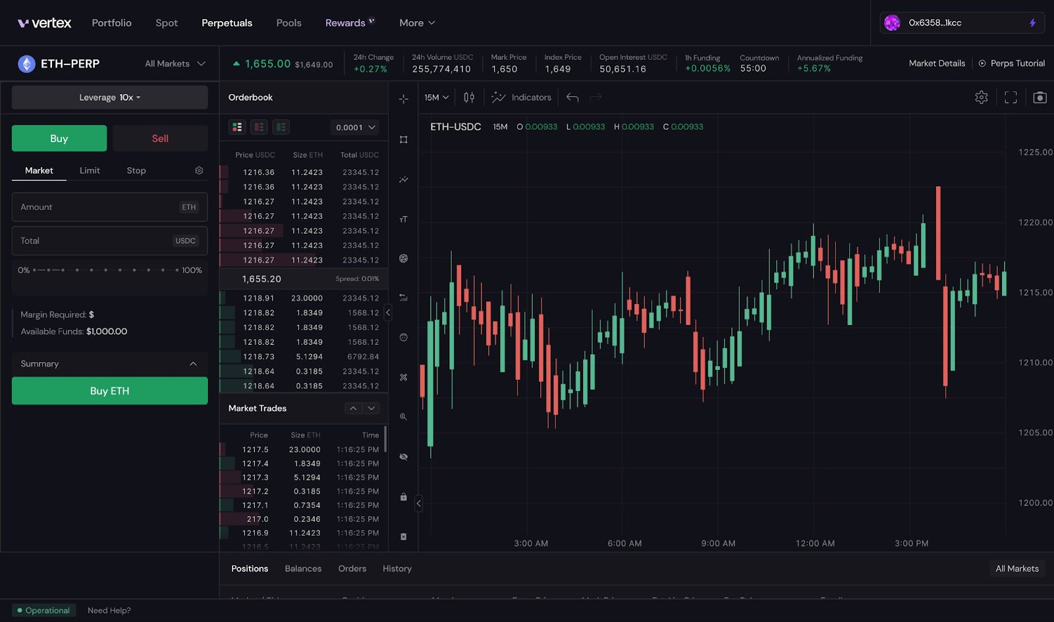
Task: Open the wallet 0x6358...1kcc account menu
Action: [962, 23]
